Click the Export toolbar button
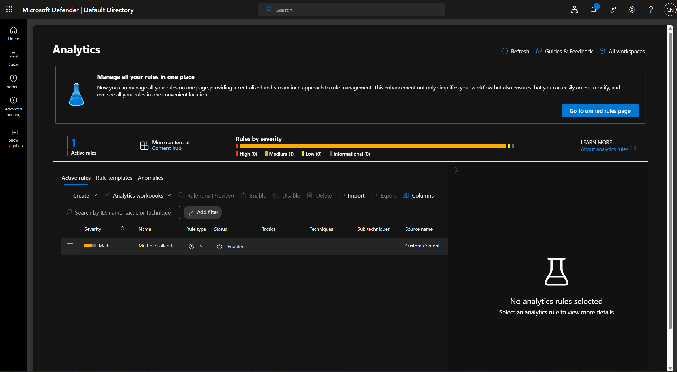 [383, 196]
